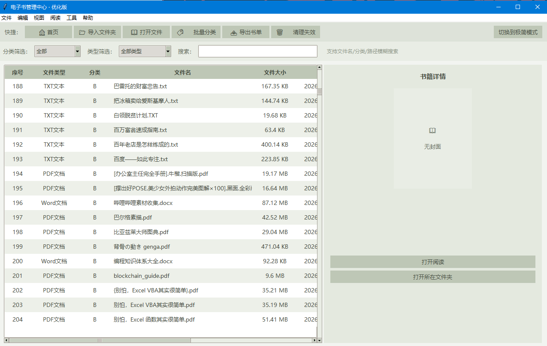
Task: Click the horizontal scrollbar right arrow
Action: (x=315, y=340)
